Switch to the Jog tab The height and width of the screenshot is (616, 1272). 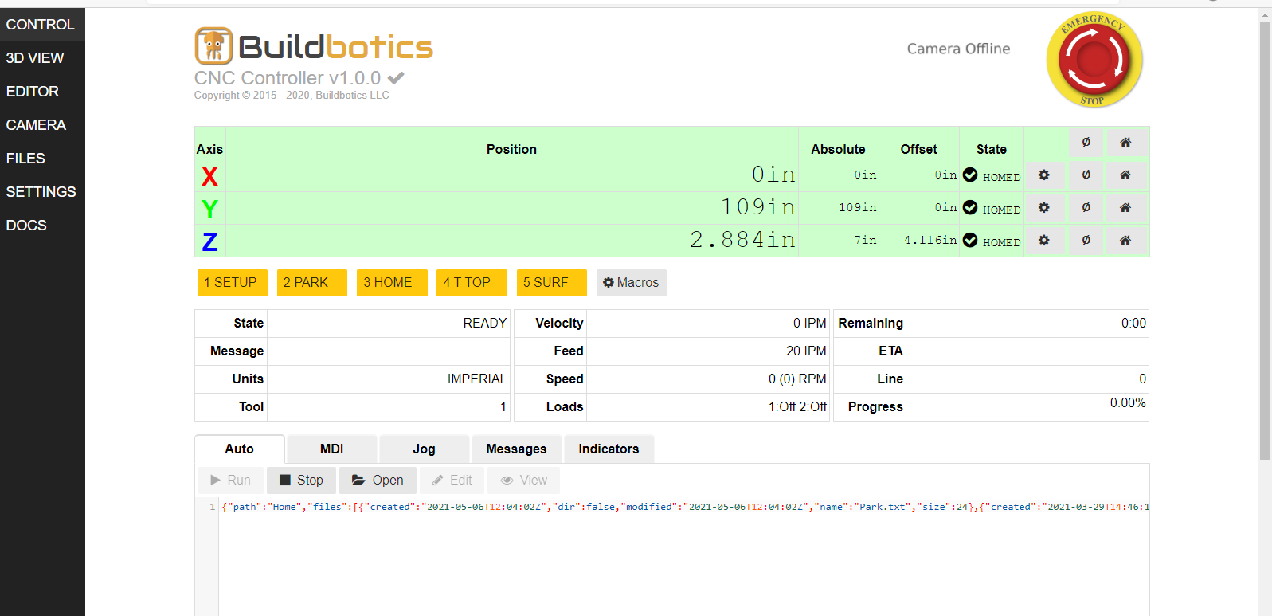(x=424, y=449)
